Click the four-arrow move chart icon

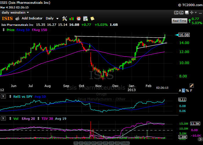tap(192, 12)
